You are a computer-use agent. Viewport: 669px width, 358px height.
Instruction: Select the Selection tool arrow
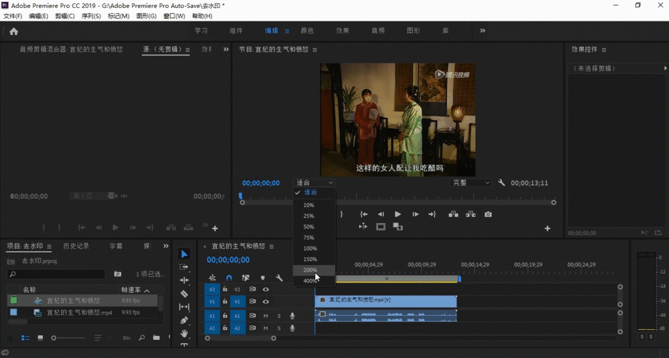(185, 254)
